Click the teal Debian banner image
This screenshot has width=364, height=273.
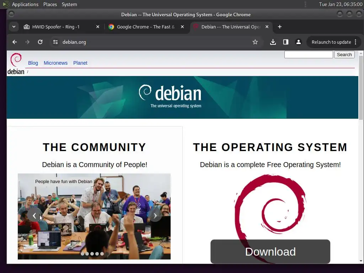182,97
